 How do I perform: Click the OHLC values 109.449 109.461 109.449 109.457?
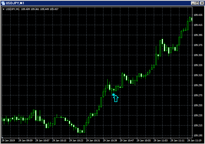pyautogui.click(x=40, y=9)
